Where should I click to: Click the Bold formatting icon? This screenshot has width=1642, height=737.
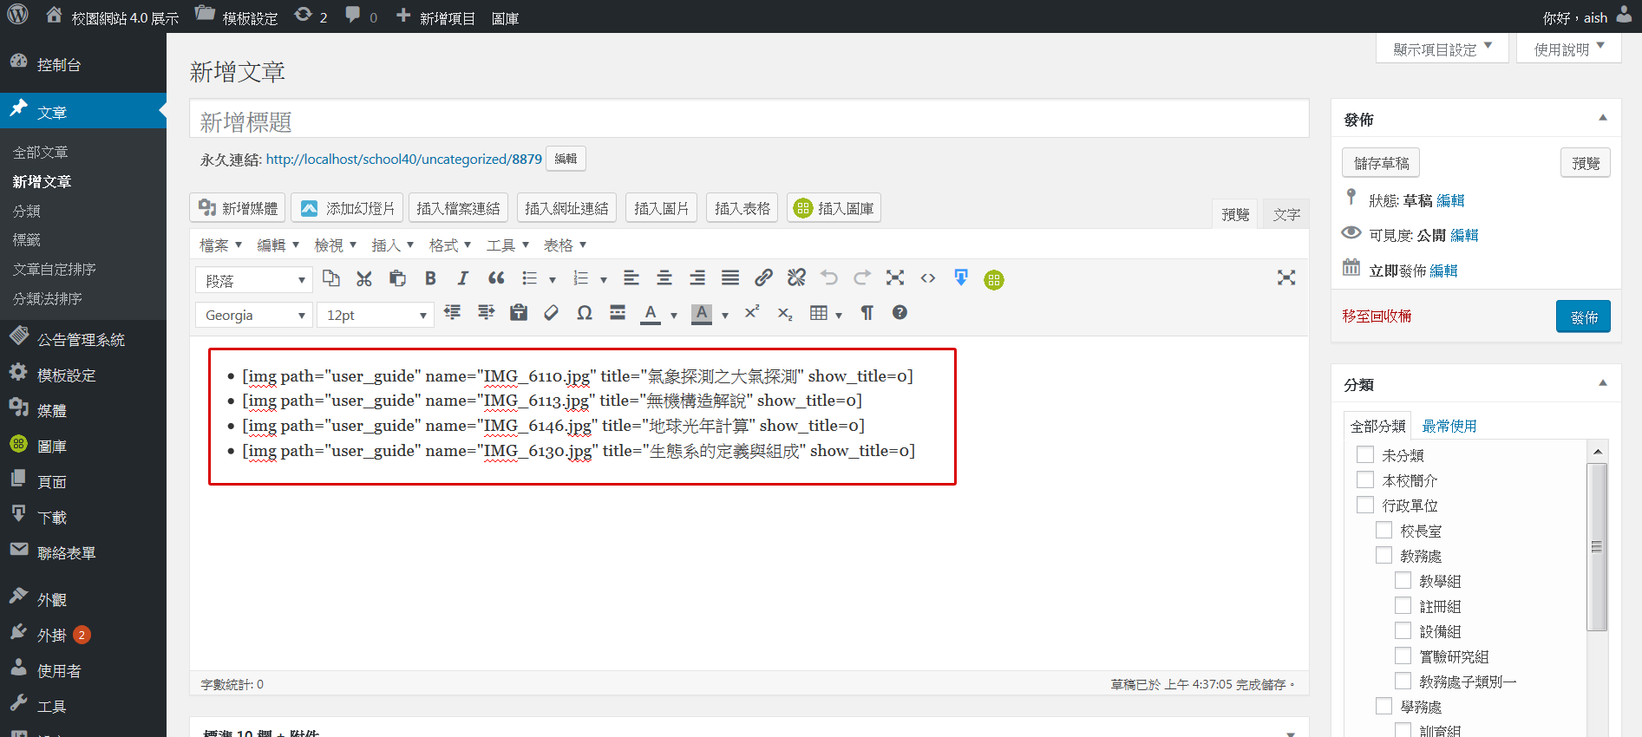(430, 278)
